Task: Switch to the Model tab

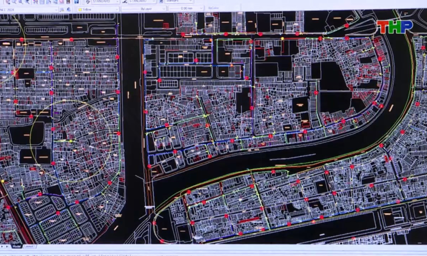Action: [x=16, y=246]
